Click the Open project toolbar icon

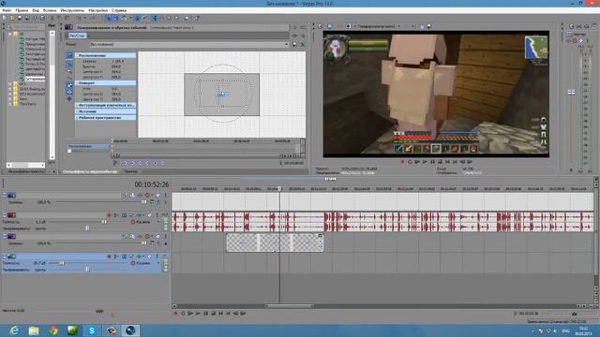pyautogui.click(x=12, y=18)
